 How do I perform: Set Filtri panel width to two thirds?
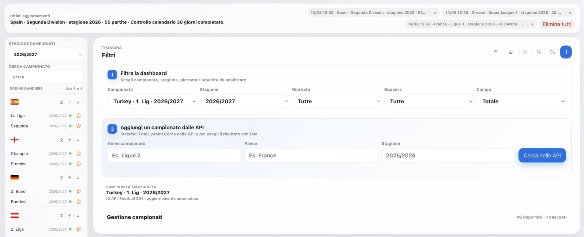point(552,52)
